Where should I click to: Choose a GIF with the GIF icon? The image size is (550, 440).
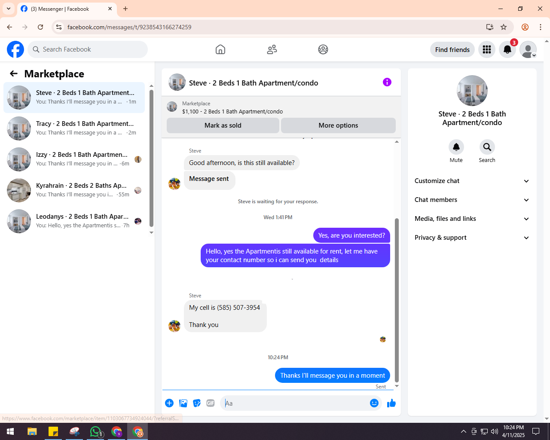tap(211, 403)
